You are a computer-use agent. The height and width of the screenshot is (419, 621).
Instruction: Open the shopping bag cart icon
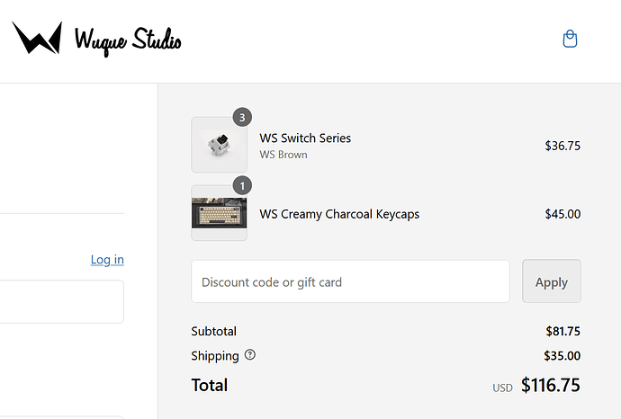(569, 39)
